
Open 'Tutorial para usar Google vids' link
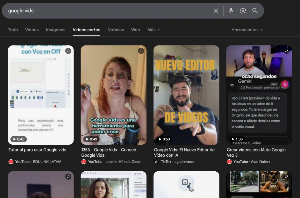(x=37, y=150)
